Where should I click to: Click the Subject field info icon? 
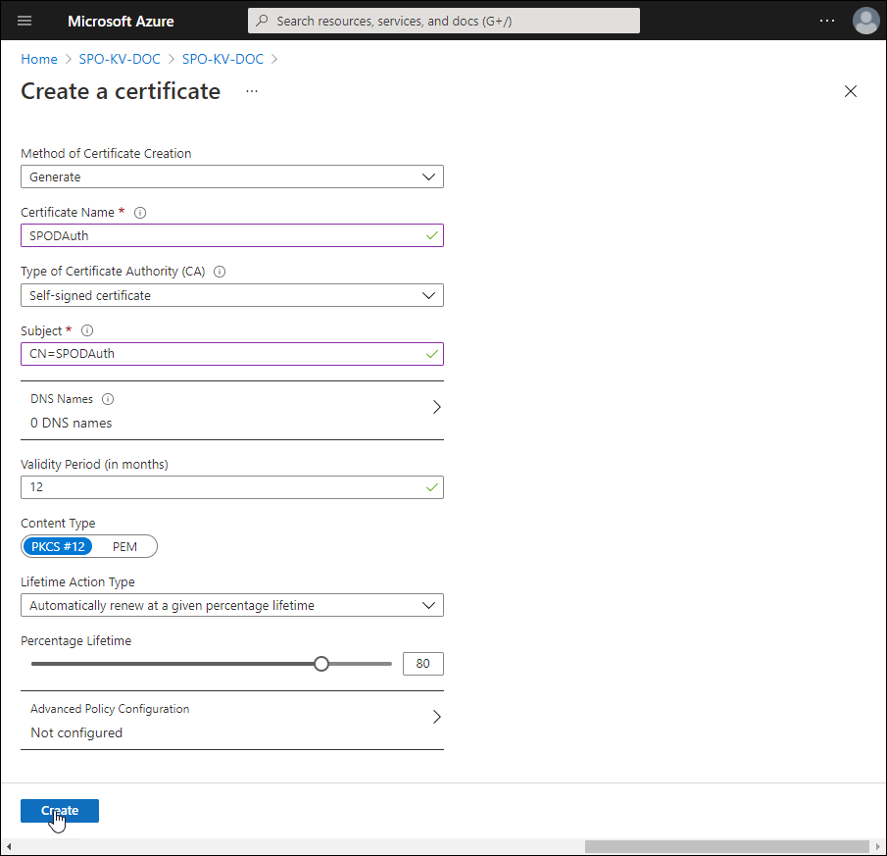click(87, 331)
